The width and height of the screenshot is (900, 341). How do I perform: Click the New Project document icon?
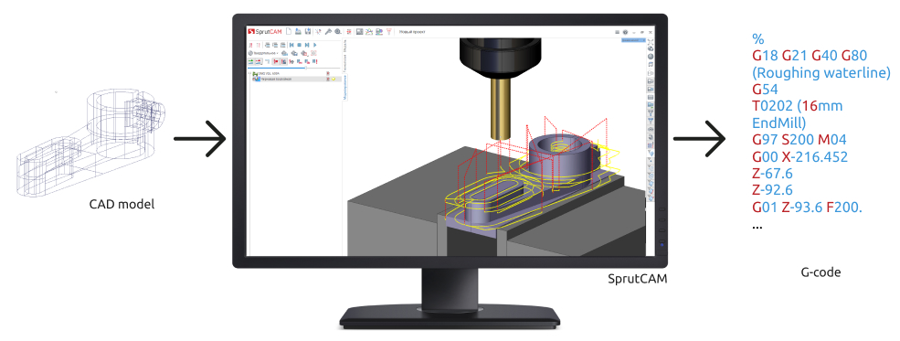tap(289, 32)
